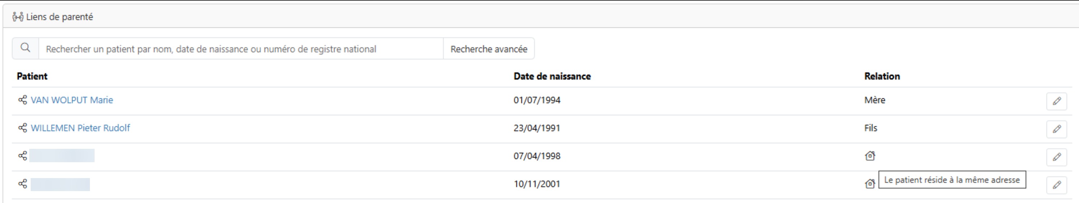Edit the Mère relation with pencil icon
Viewport: 1079px width, 203px height.
coord(1056,101)
